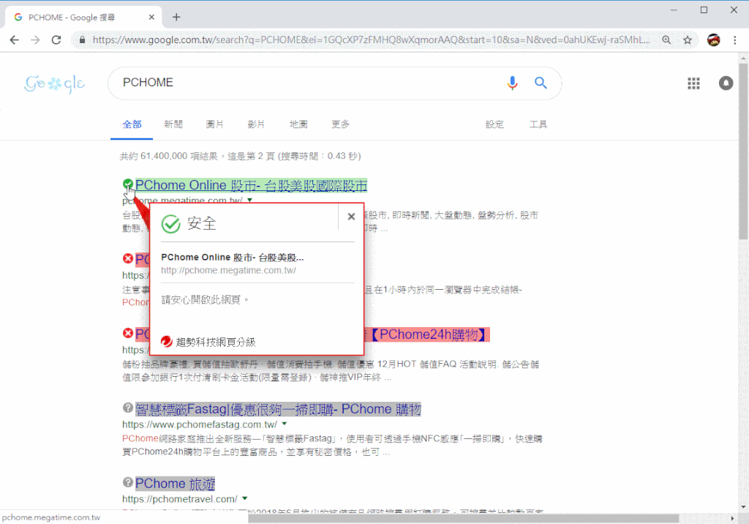Click gray unknown rating icon beside 智慧標籤Fastag
Screen dimensions: 749x524
(x=127, y=408)
